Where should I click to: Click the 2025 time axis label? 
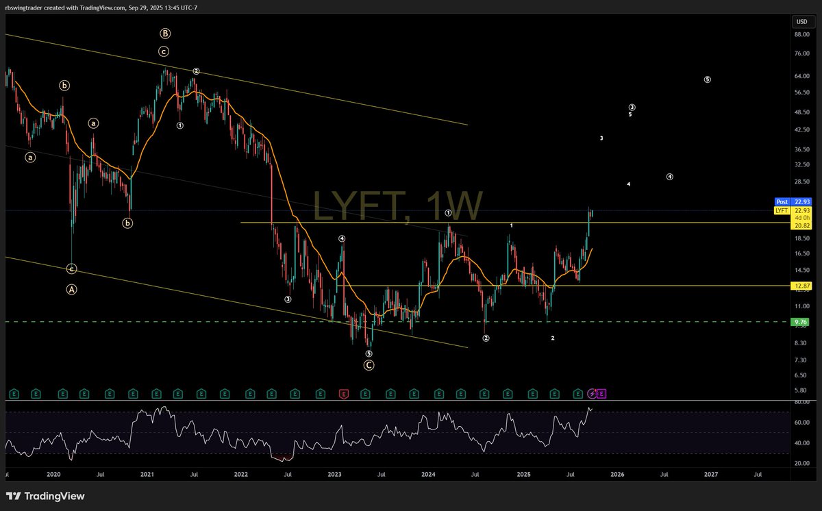tap(523, 474)
